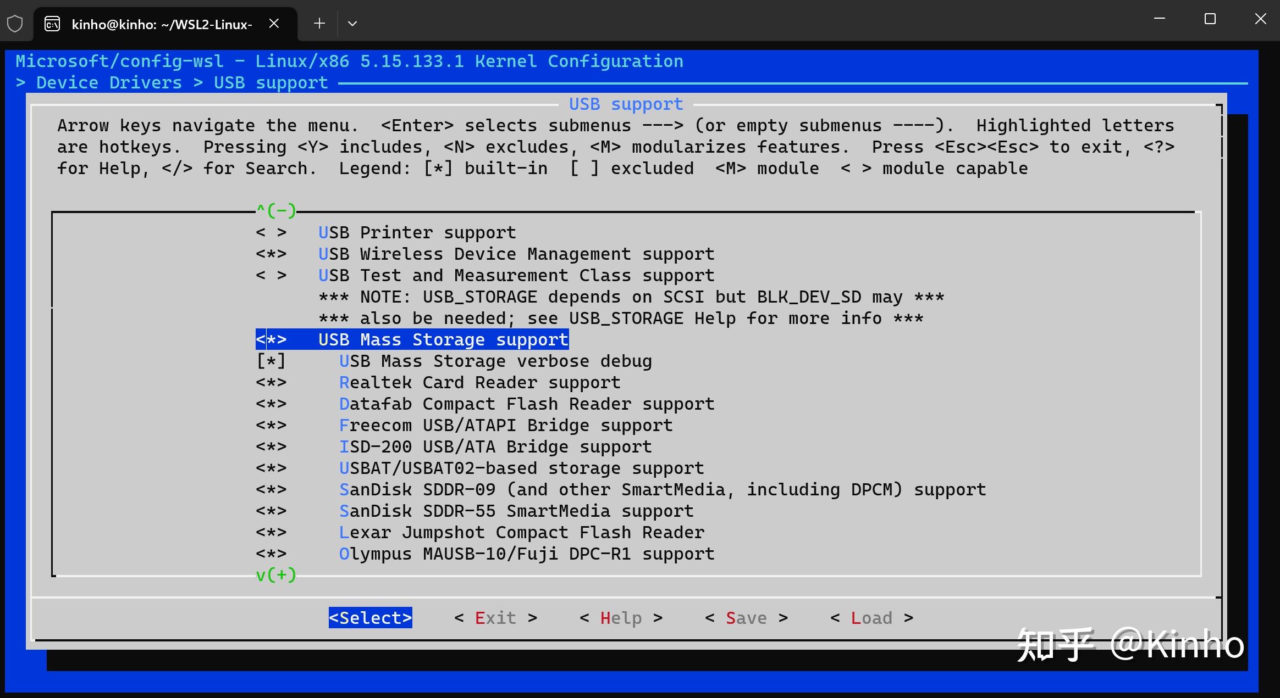Close the kinho@kinho terminal tab

pos(274,24)
